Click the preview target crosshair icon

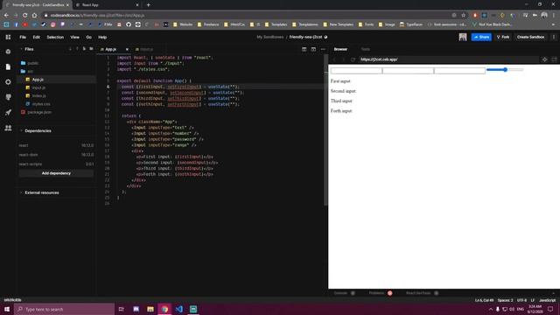[544, 59]
